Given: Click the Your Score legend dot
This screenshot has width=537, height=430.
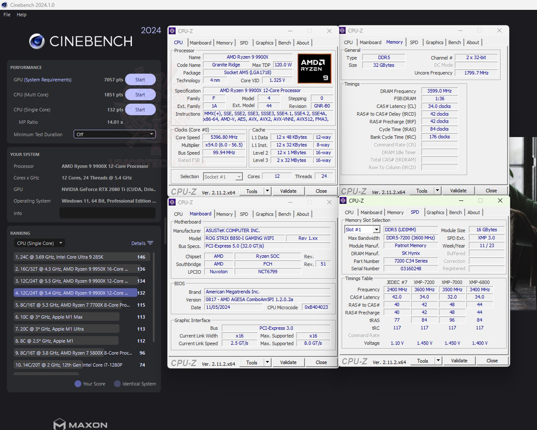Looking at the screenshot, I should (78, 384).
